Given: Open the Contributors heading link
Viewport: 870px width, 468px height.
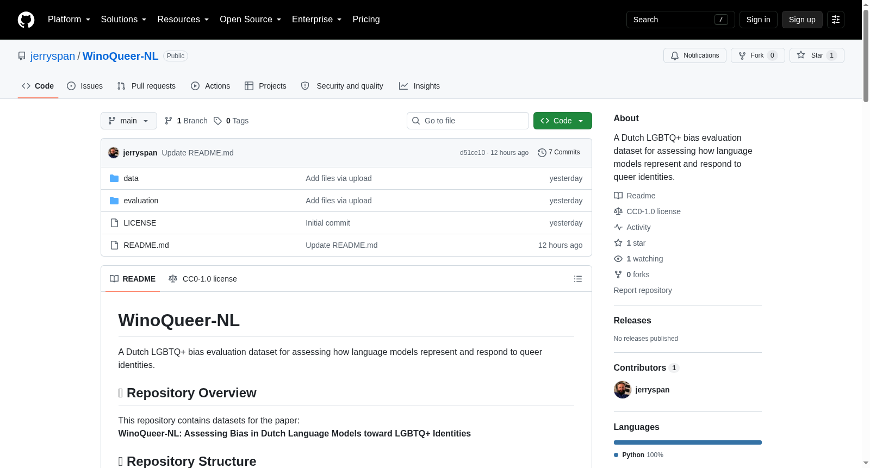Looking at the screenshot, I should [x=647, y=368].
